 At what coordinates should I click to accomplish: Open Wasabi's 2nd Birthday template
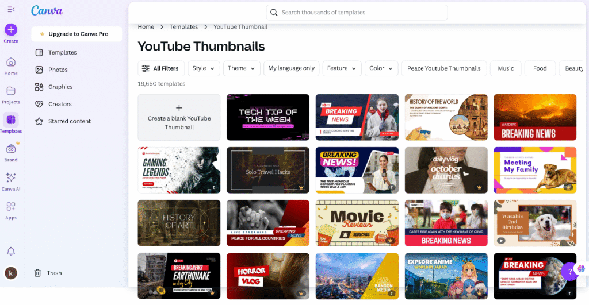(535, 223)
